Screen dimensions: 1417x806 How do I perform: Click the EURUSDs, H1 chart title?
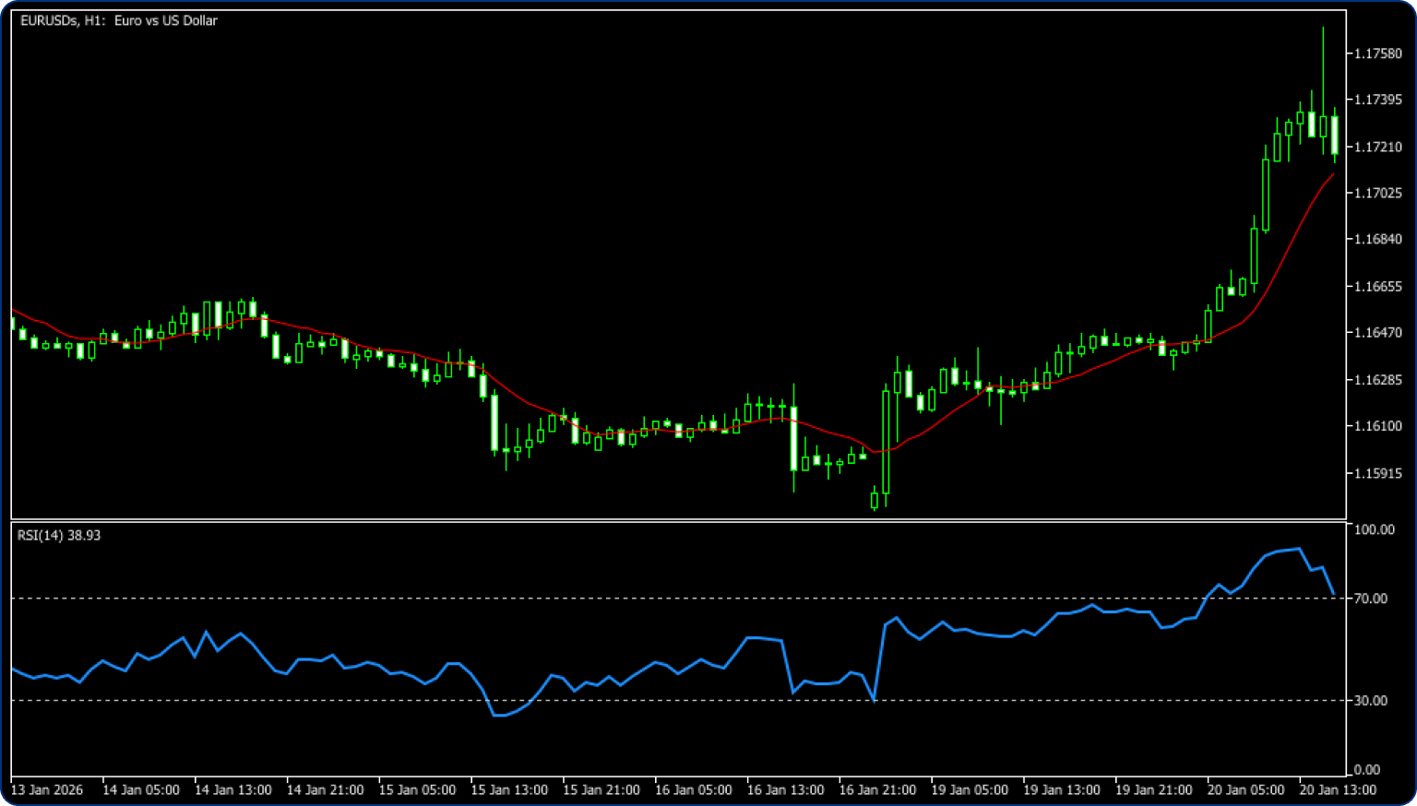(119, 20)
